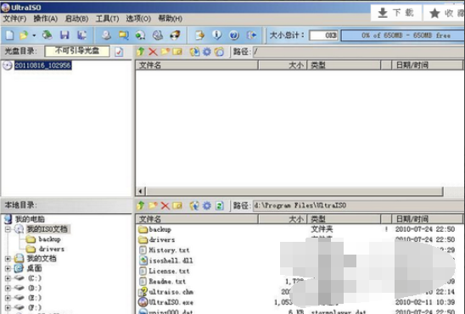This screenshot has height=314, width=465.
Task: Click the Save As floppy icon
Action: tap(81, 35)
